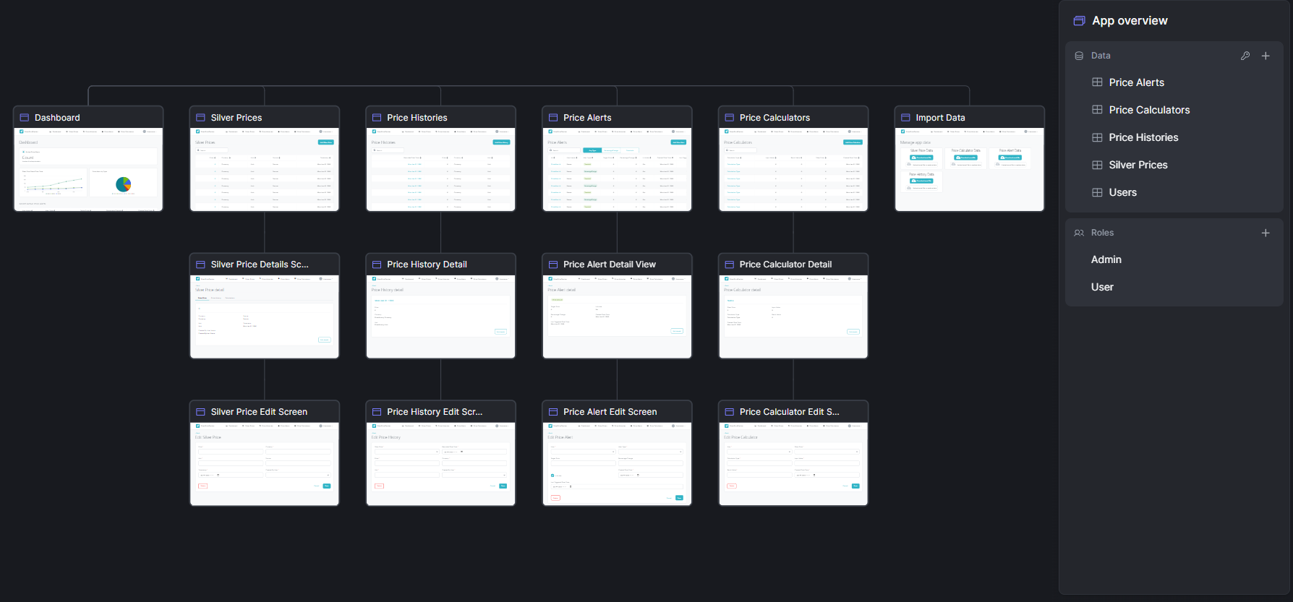Click the table icon beside Users

(x=1097, y=192)
